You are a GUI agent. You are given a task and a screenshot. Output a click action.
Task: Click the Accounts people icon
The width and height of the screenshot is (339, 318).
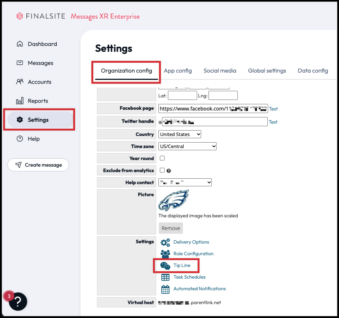20,82
